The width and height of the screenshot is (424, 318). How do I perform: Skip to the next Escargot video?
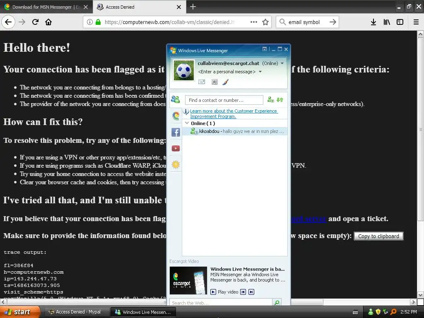point(251,292)
